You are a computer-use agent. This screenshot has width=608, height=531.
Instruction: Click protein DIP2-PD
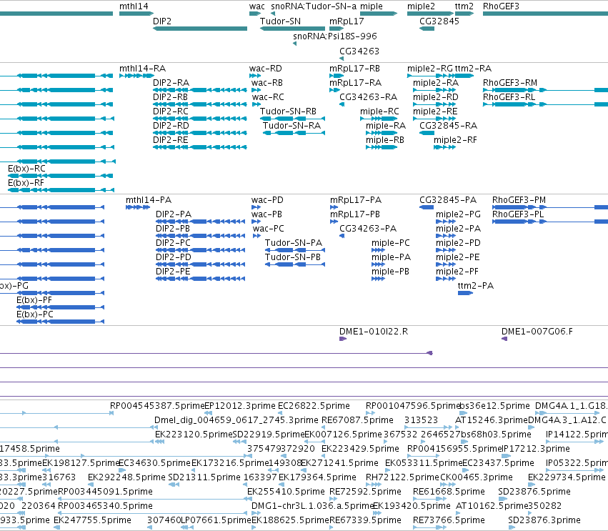click(173, 257)
